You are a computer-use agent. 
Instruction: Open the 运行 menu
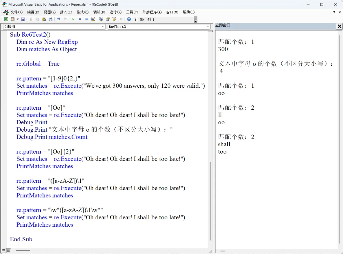(x=116, y=12)
